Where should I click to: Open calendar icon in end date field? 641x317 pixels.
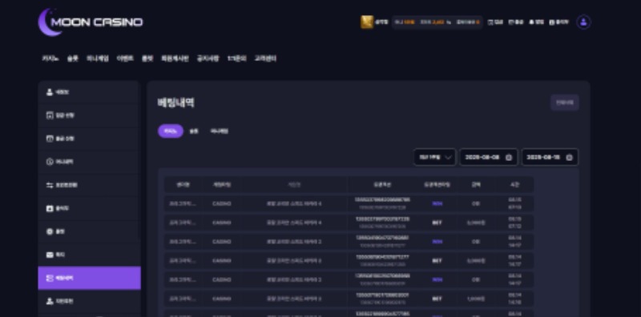[569, 157]
